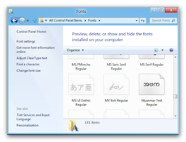Expand arrow after Fonts breadcrumb

99,20
